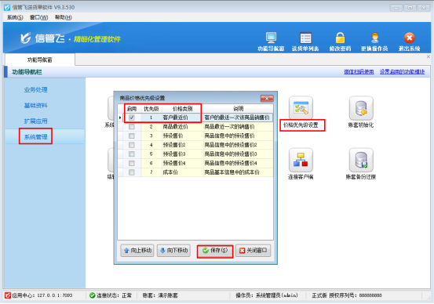Open the 送货单列表 toolbar icon
434x304 pixels.
(x=305, y=38)
